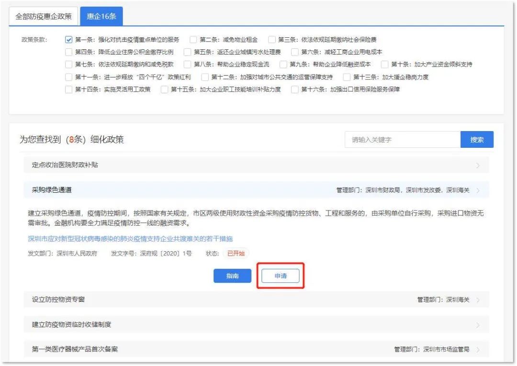Select the 惠企16条 tab
The height and width of the screenshot is (366, 517).
101,16
